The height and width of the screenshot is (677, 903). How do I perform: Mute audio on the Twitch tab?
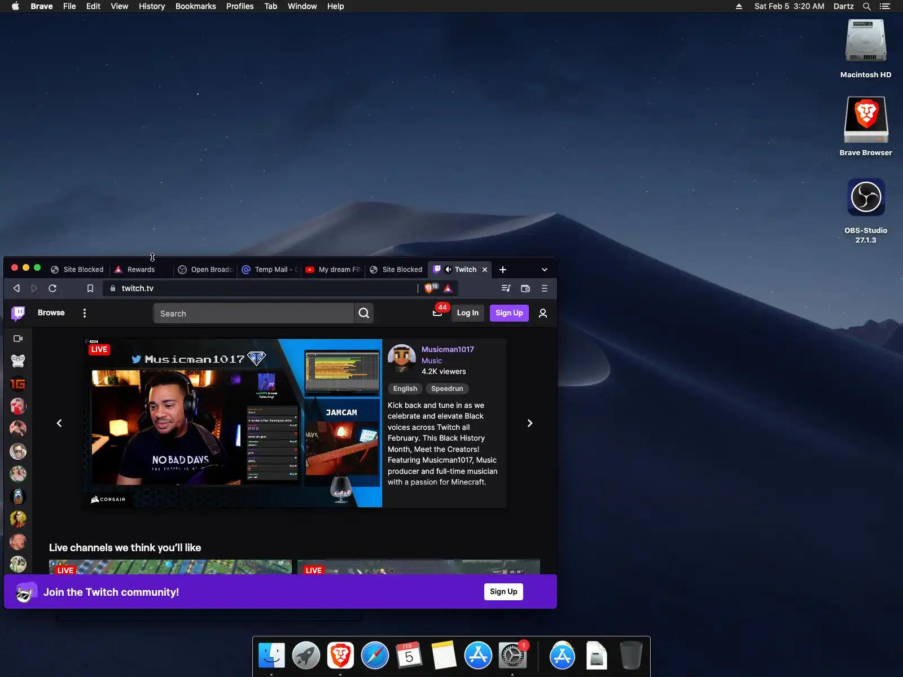tap(448, 270)
